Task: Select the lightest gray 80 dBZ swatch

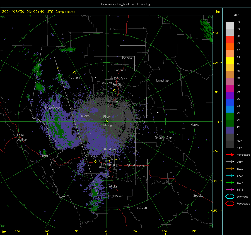Action: (x=230, y=25)
